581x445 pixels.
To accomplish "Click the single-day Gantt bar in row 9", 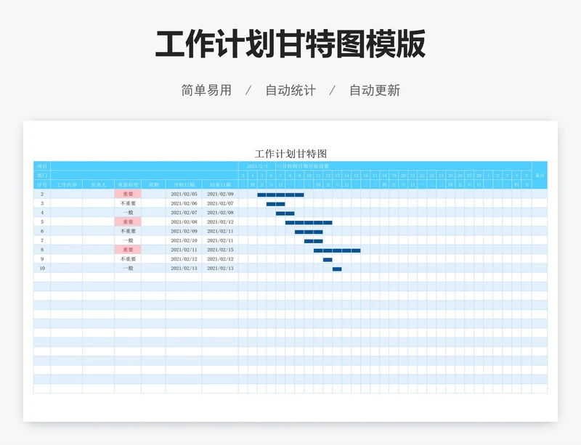I will coord(328,260).
